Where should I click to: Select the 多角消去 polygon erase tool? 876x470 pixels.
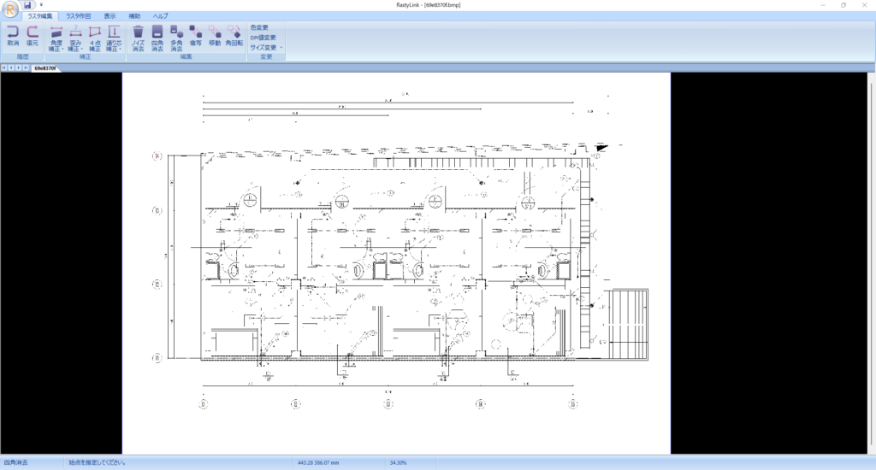176,38
